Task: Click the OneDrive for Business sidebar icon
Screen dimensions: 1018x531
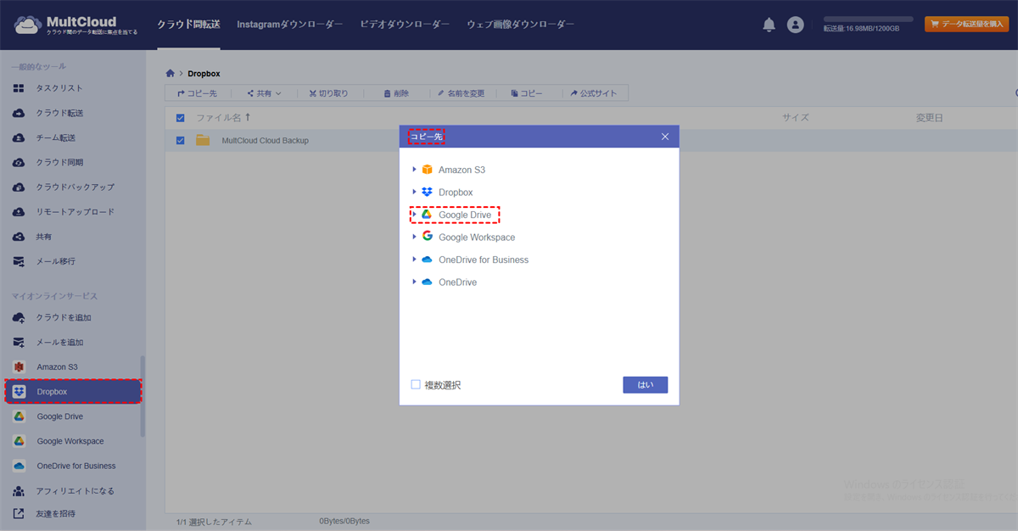Action: [19, 466]
